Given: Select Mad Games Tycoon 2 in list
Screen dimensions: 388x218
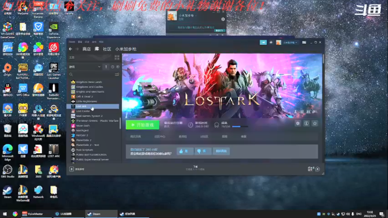Looking at the screenshot, I should click(89, 116).
